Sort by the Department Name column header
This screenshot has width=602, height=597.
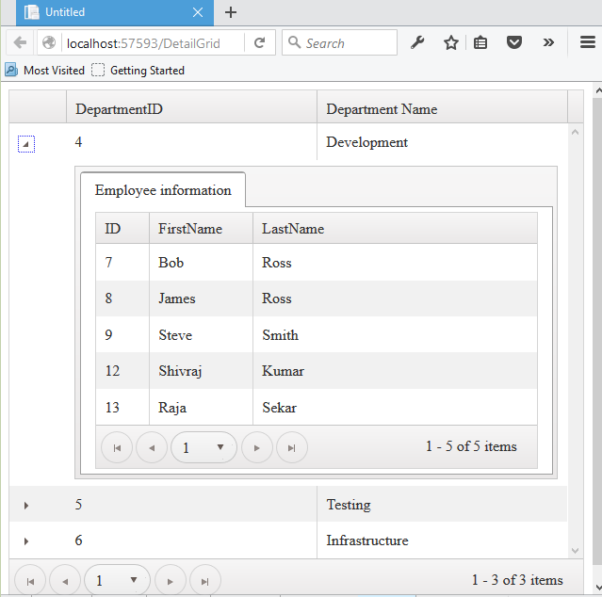[382, 109]
